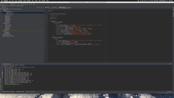Collapse the migrations folder arrow

click(4, 11)
